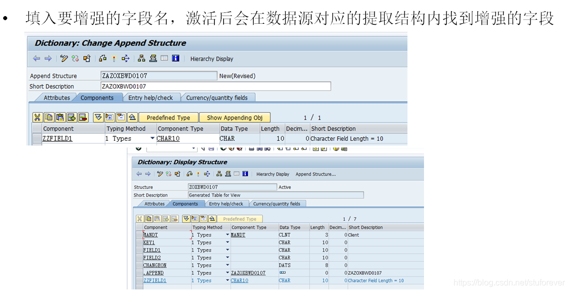
Task: Click Append Structure... button in Display Structure toolbar
Action: pos(315,174)
